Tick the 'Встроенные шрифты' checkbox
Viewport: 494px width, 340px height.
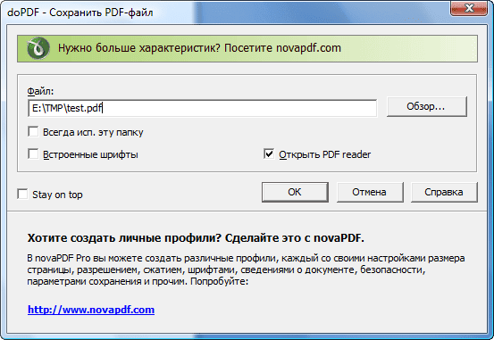pos(33,154)
